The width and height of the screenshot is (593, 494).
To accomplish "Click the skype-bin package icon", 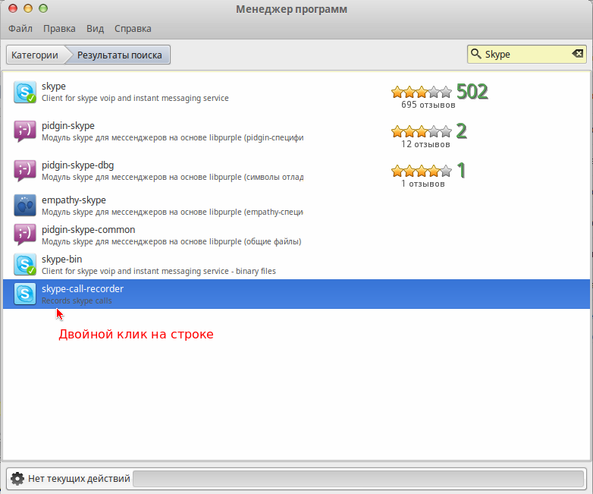I will coord(25,264).
